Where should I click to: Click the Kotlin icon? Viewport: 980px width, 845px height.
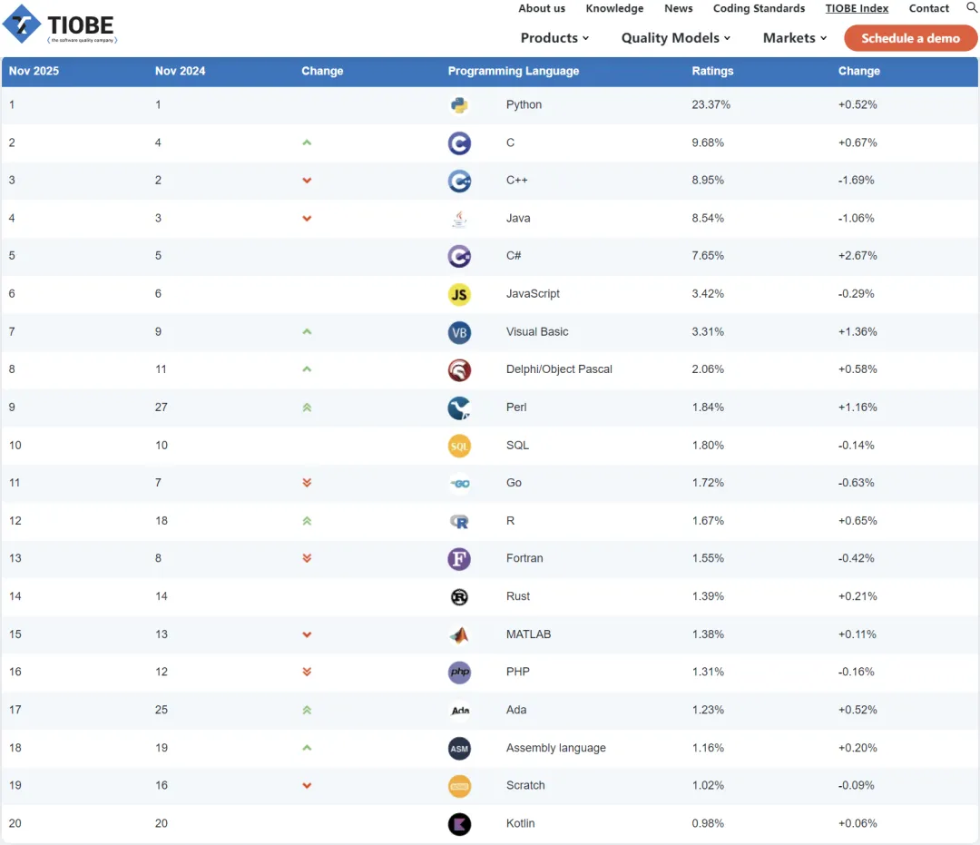pyautogui.click(x=459, y=824)
